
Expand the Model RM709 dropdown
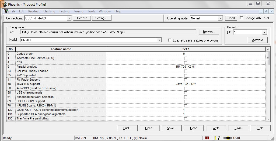[159, 40]
